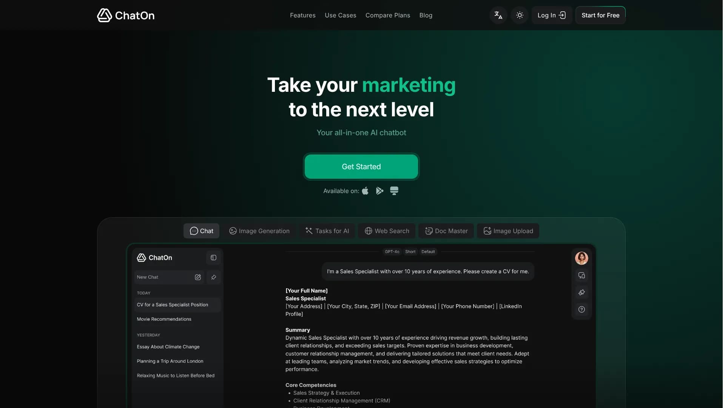
Task: Click the 'Sales Strategy & Execution' bullet
Action: [327, 393]
